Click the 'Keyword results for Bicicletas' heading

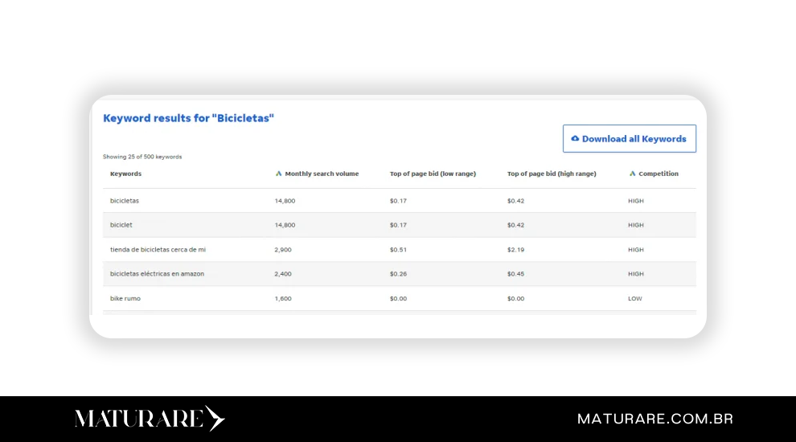189,118
